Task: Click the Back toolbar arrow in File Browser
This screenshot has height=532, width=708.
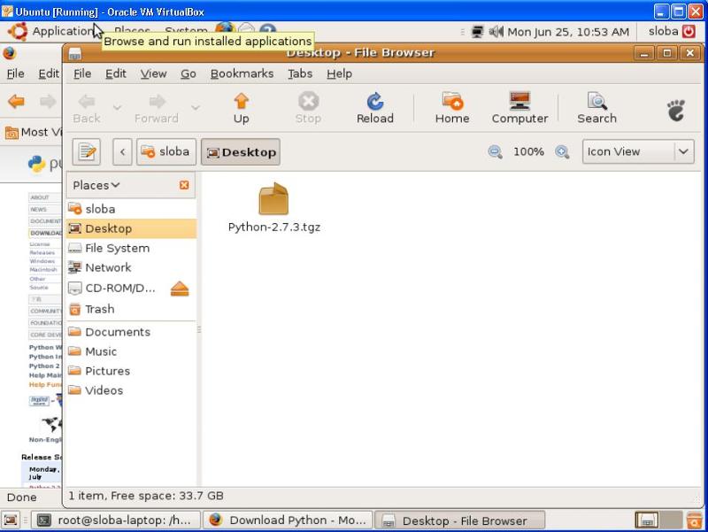Action: [86, 108]
